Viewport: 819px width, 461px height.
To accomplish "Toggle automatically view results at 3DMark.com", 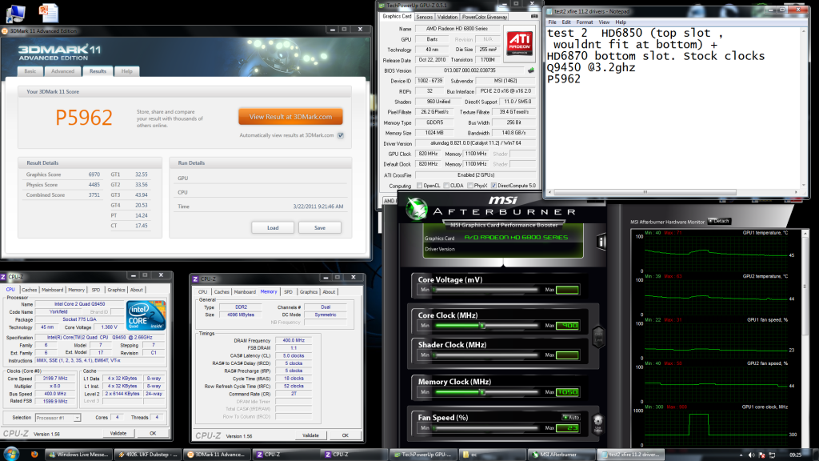I will (341, 135).
